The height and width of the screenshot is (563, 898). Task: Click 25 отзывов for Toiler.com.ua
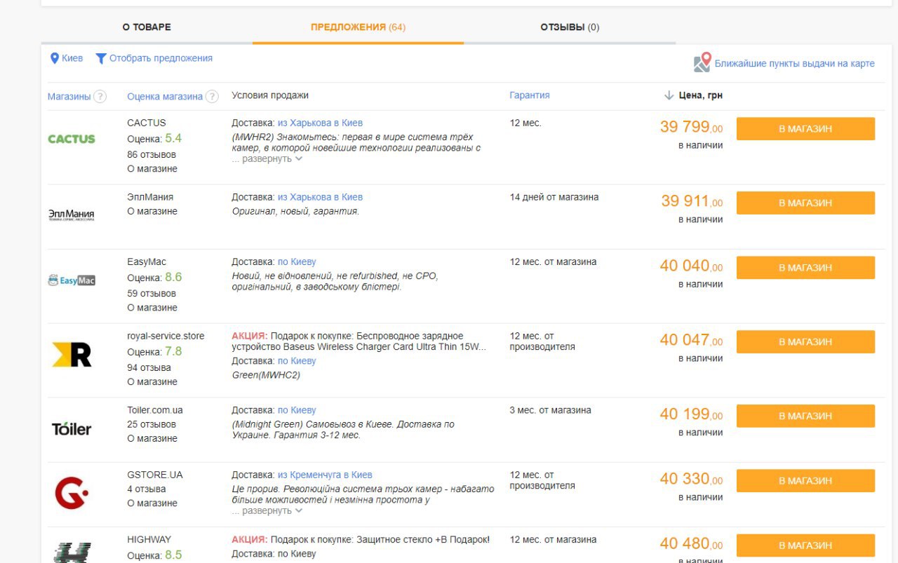coord(152,424)
